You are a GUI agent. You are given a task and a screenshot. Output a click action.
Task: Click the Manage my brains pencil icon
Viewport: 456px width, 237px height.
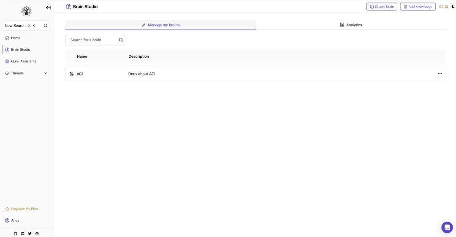[144, 25]
